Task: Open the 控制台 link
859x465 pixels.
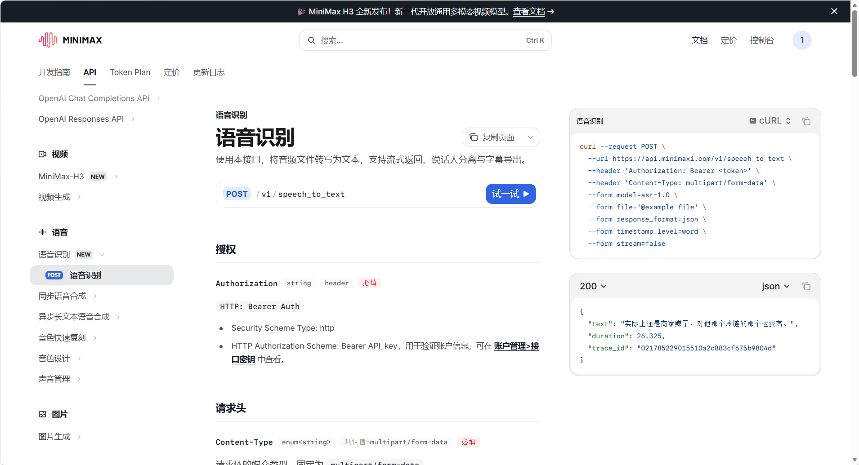Action: coord(762,40)
